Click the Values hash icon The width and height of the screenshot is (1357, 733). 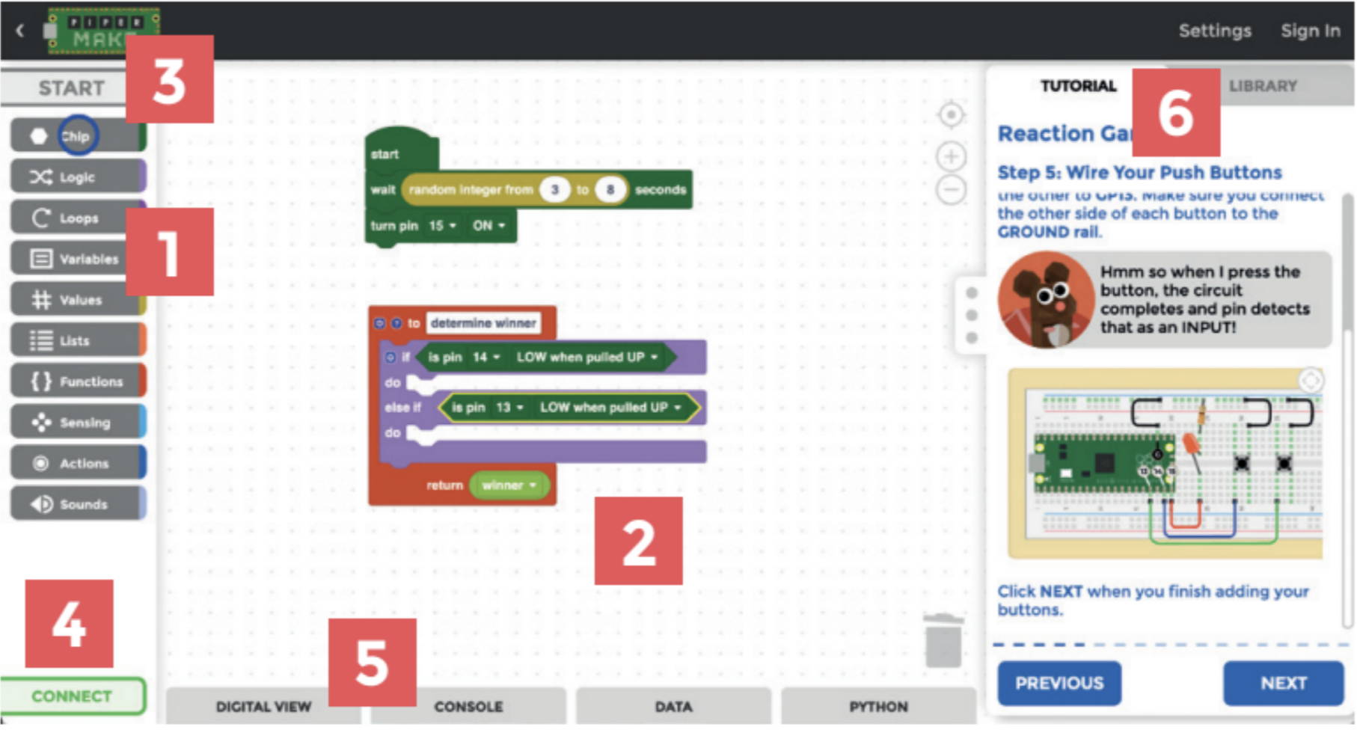(41, 300)
